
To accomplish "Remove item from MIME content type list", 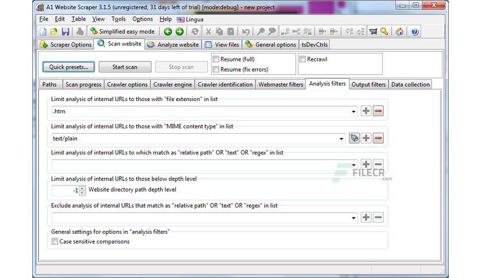I will [x=378, y=138].
